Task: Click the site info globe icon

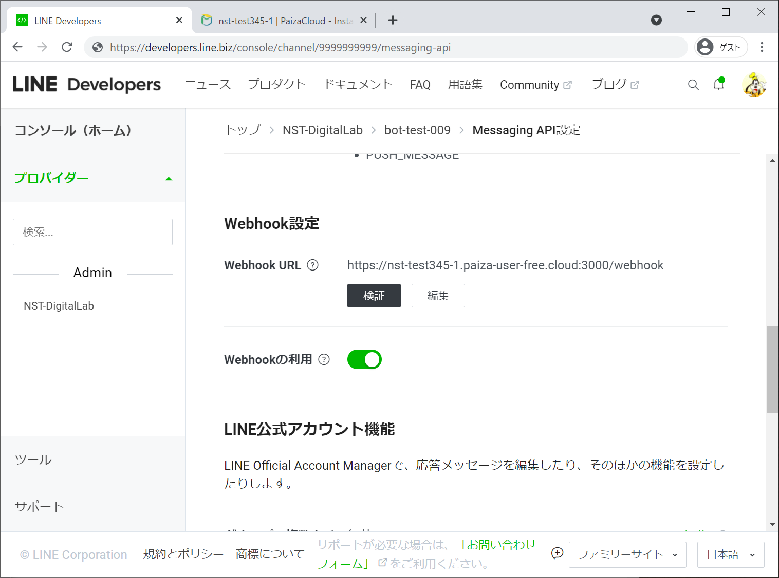Action: pyautogui.click(x=98, y=47)
